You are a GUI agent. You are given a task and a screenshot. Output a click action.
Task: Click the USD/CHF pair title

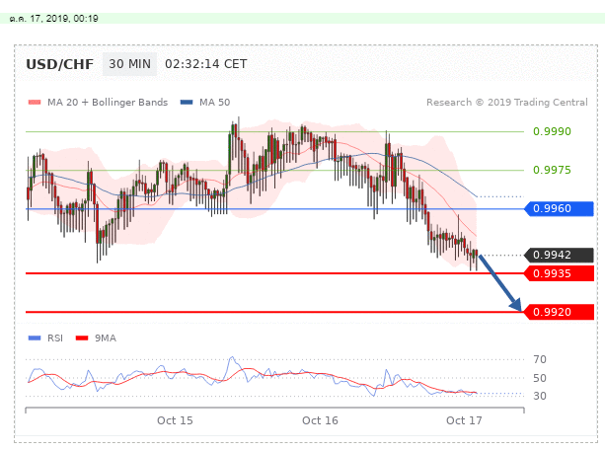(60, 64)
